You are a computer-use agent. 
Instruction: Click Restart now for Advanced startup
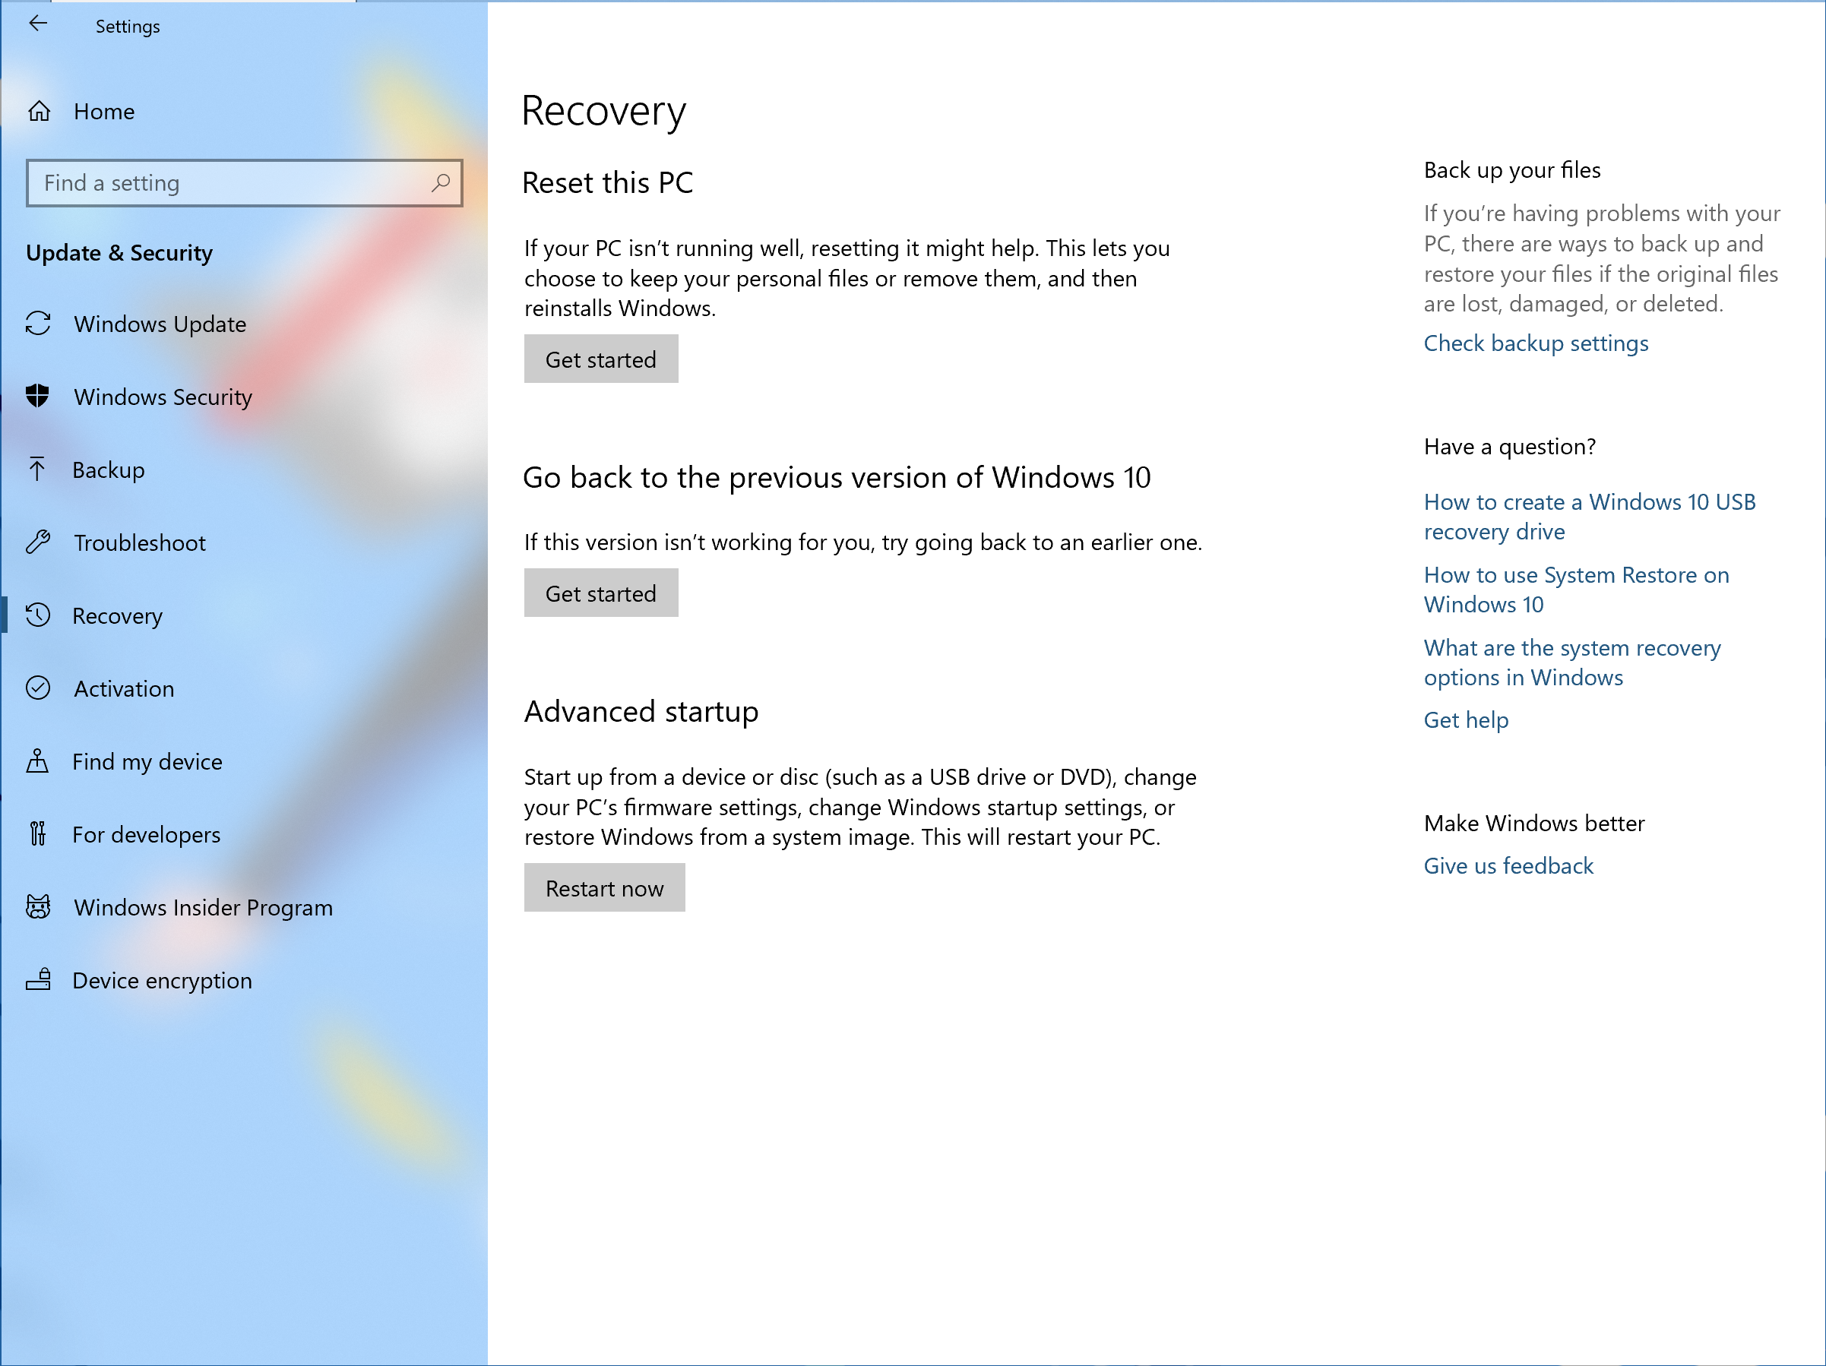(604, 887)
